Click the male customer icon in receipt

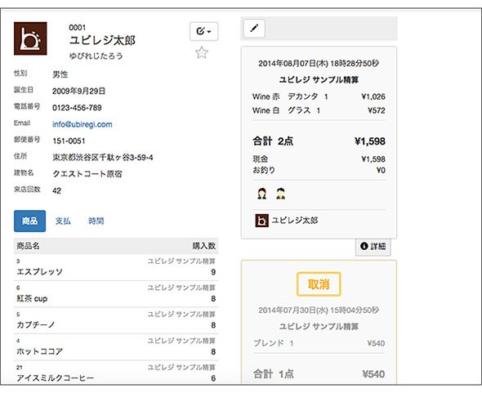(280, 194)
